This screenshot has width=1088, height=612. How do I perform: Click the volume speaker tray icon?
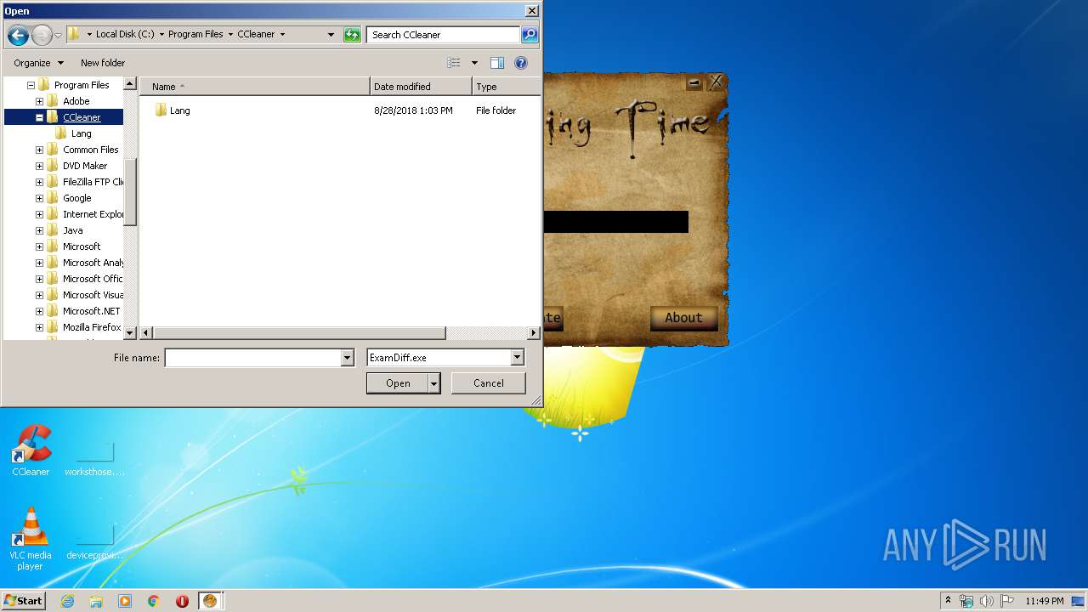[987, 601]
